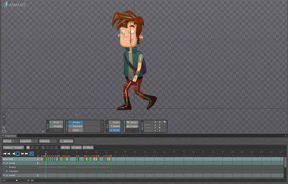Image resolution: width=288 pixels, height=184 pixels.
Task: Click the timeline zoom slider
Action: point(16,181)
